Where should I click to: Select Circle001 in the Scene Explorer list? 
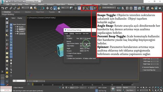(x=22, y=31)
